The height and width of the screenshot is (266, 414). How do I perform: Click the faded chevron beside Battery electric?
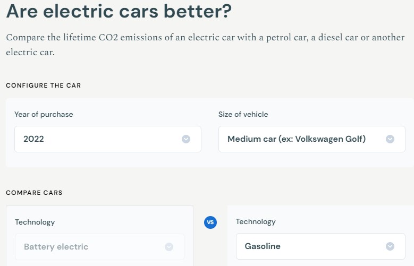pyautogui.click(x=169, y=247)
